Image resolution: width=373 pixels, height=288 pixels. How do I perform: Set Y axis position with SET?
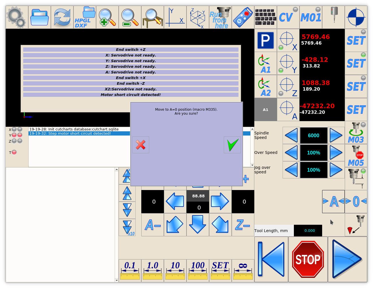point(356,64)
